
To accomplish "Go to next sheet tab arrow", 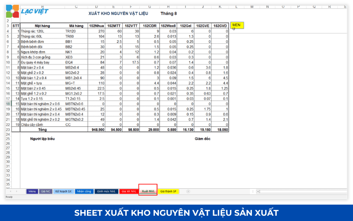I will (16, 191).
